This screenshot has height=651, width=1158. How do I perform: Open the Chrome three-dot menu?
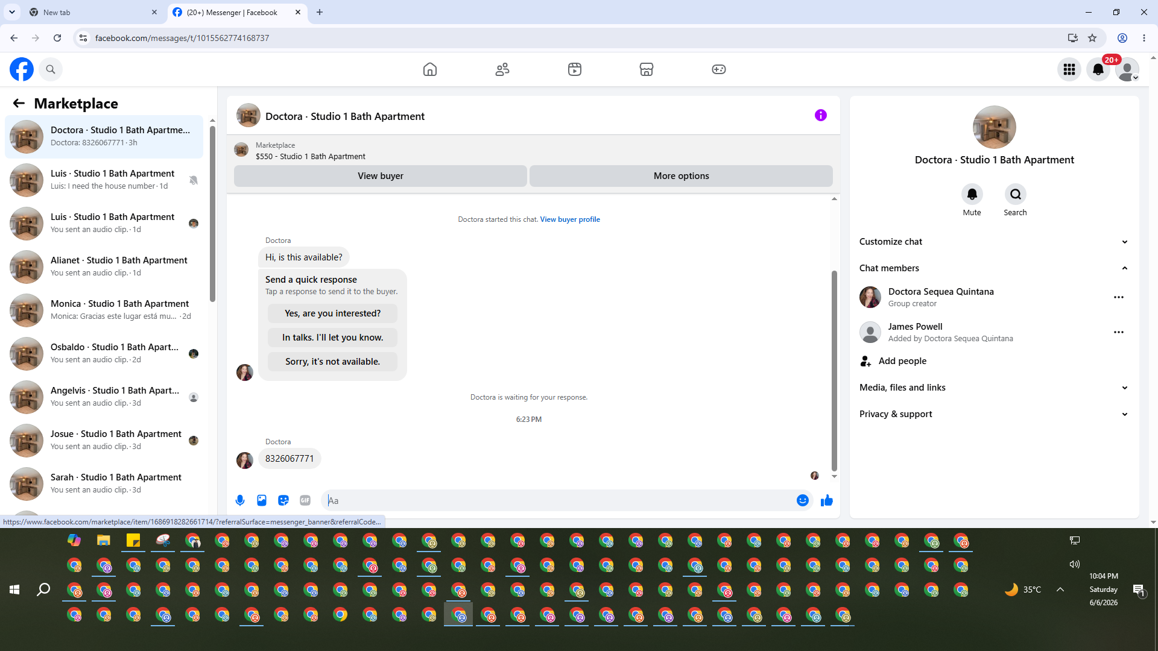[1144, 38]
